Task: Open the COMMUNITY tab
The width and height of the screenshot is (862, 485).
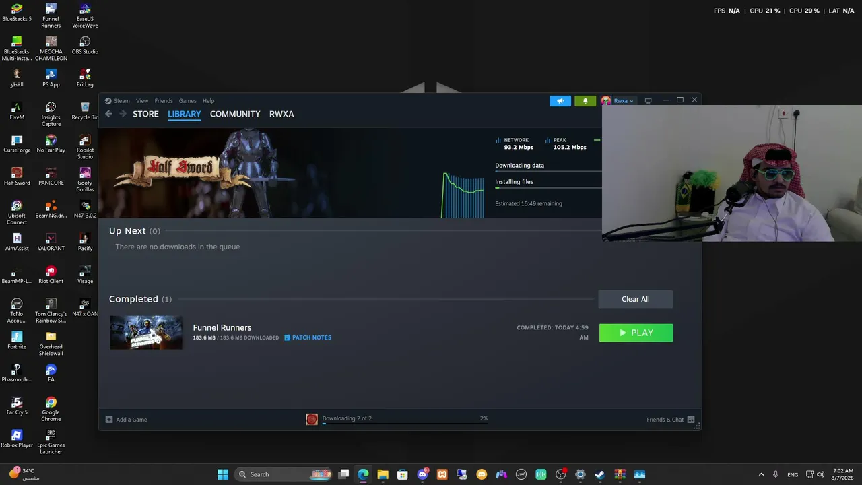Action: [x=235, y=114]
